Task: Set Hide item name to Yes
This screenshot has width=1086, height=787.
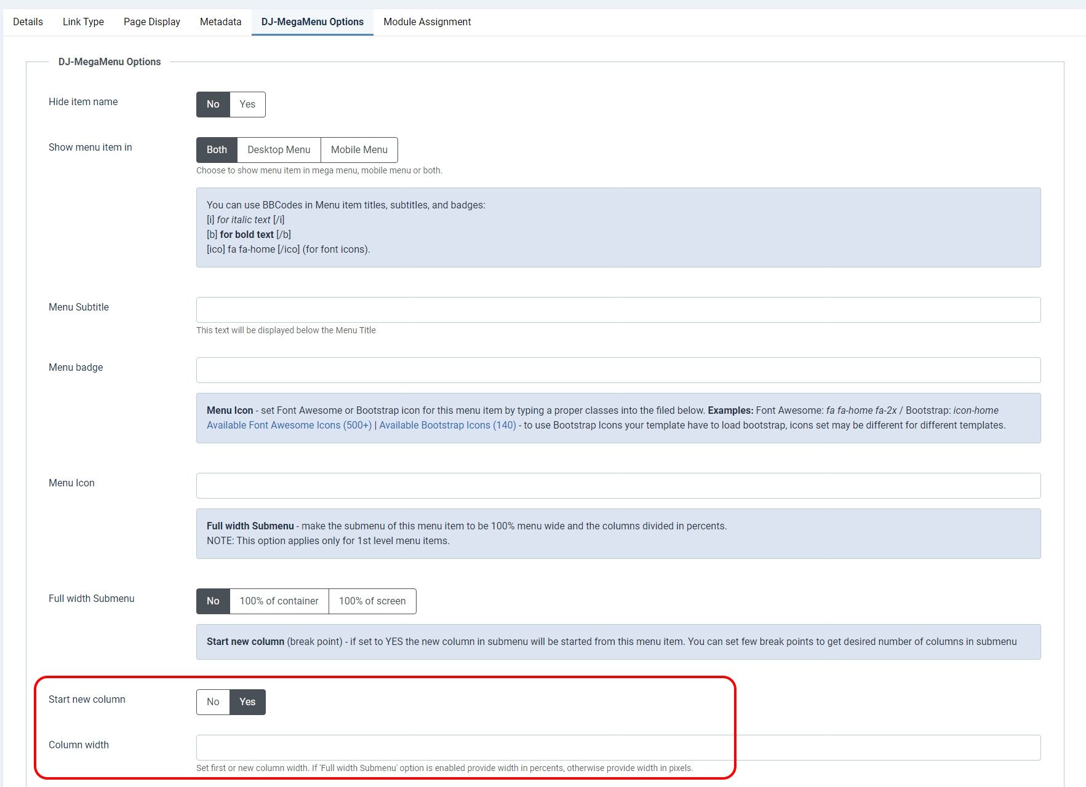Action: pyautogui.click(x=247, y=105)
